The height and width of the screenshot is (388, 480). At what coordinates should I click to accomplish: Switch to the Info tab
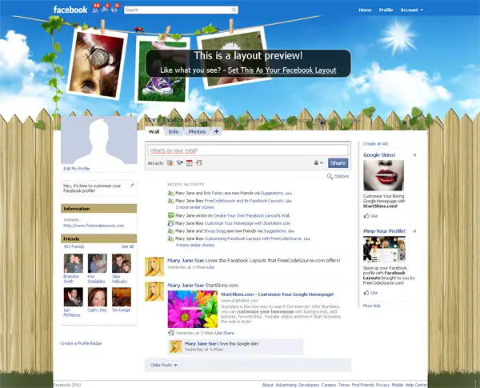pos(174,131)
